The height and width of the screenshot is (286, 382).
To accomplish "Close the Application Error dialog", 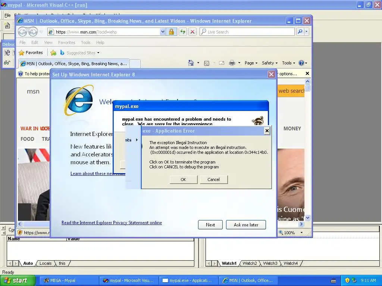I will (267, 131).
